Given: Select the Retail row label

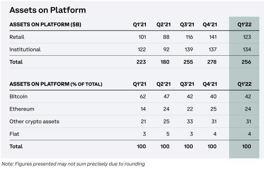Looking at the screenshot, I should click(x=17, y=37).
